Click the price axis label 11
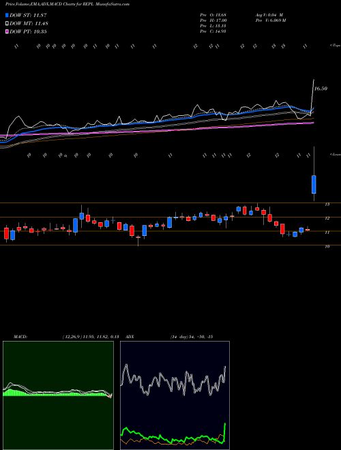341x450 pixels. tap(327, 232)
